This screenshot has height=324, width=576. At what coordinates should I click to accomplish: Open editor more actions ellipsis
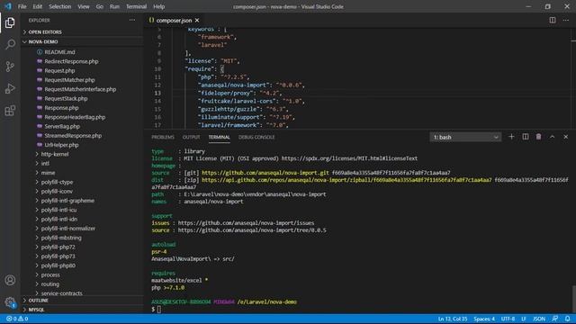[566, 20]
